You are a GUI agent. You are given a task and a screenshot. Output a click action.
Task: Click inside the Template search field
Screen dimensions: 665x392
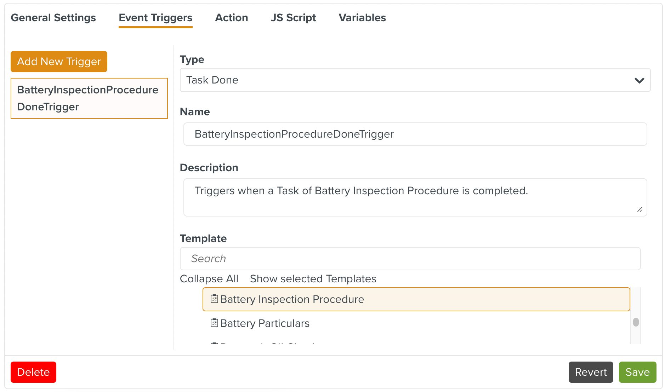(x=410, y=259)
